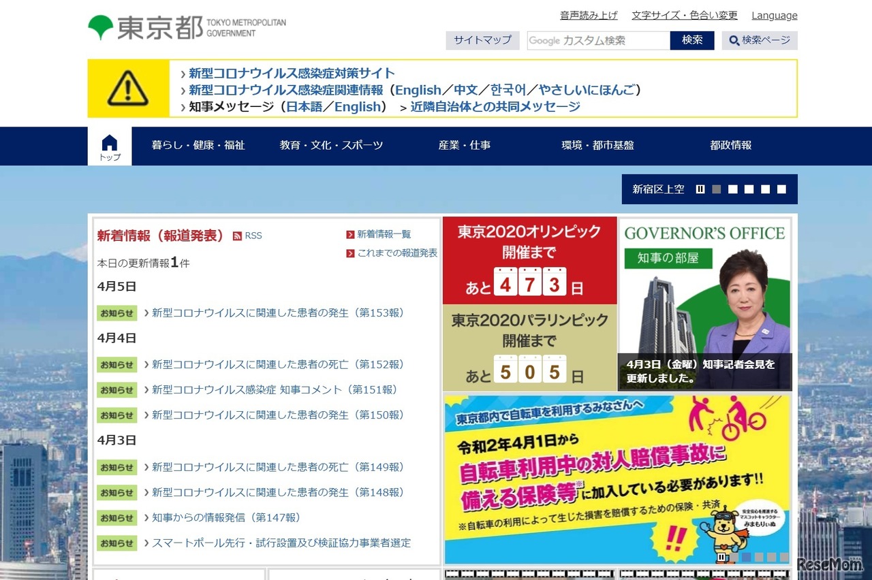The width and height of the screenshot is (872, 580).
Task: Click the 東京2020オリンピック countdown banner
Action: pyautogui.click(x=530, y=261)
